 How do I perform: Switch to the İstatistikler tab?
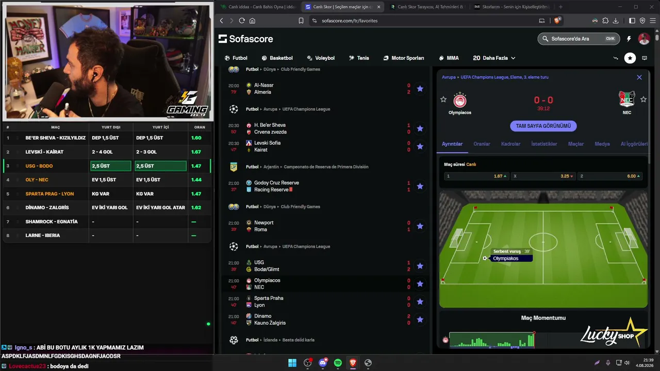coord(544,144)
